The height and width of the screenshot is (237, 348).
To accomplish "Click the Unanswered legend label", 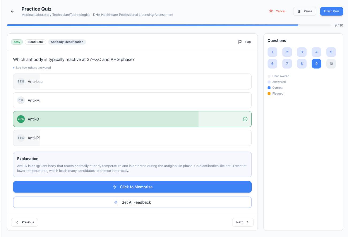I will pos(281,76).
